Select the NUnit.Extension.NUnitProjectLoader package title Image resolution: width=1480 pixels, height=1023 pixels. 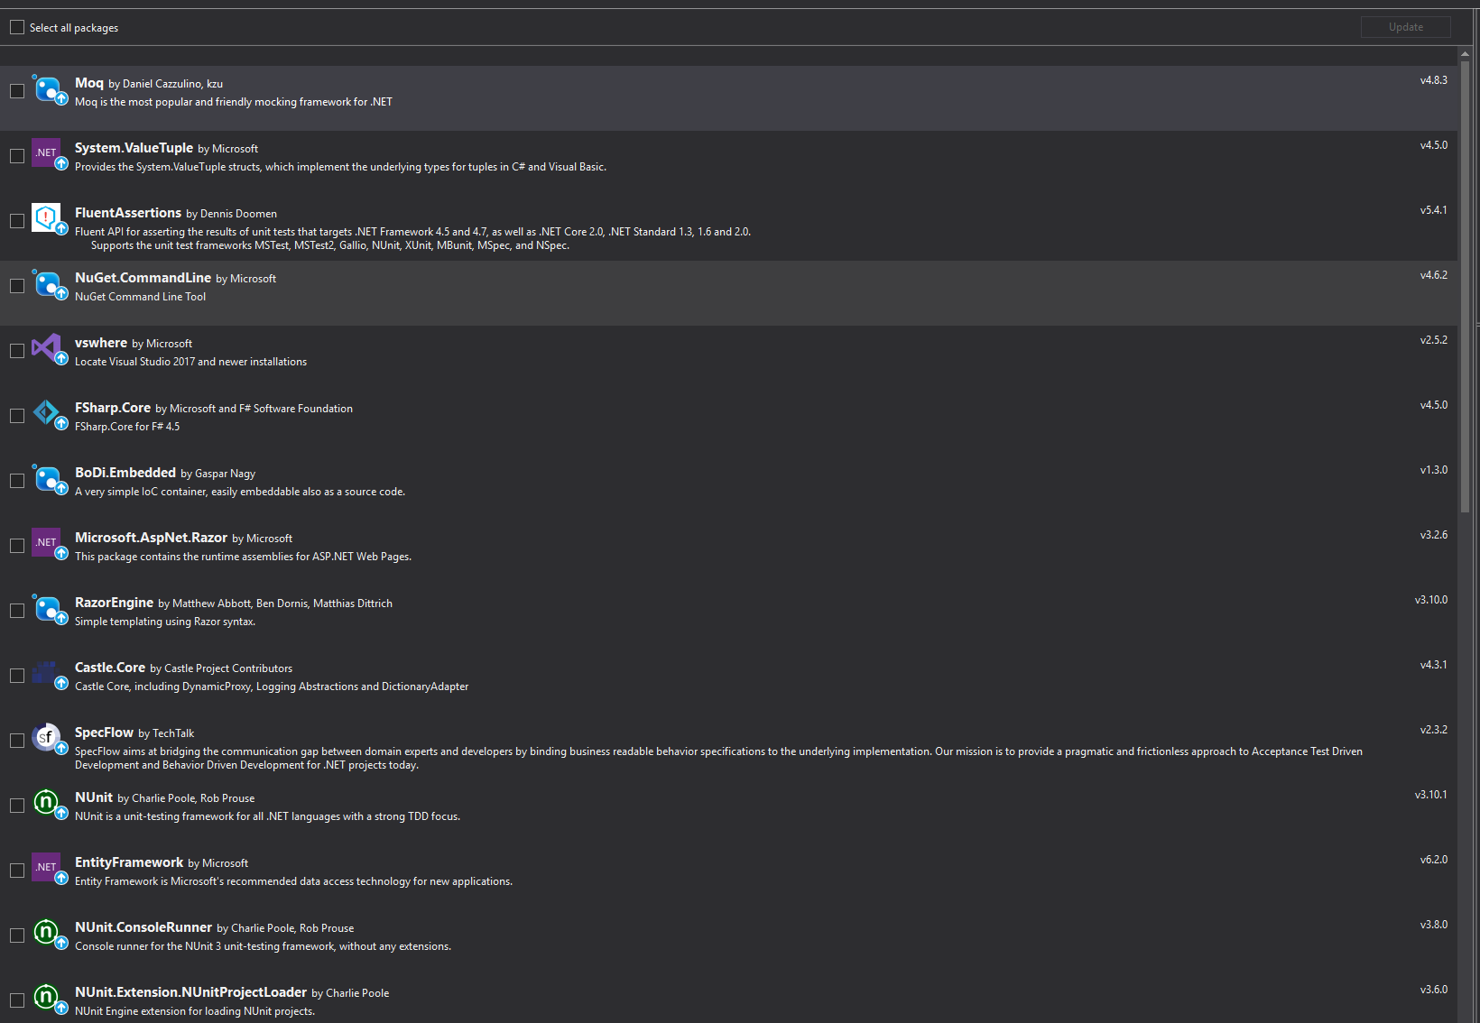[190, 992]
